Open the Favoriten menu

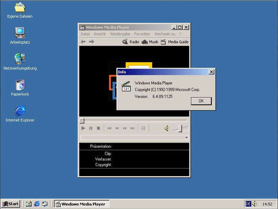click(x=142, y=34)
